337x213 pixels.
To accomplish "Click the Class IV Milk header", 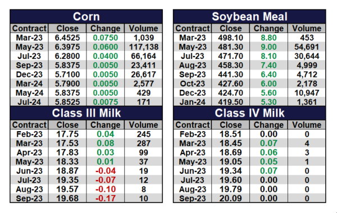I will pyautogui.click(x=249, y=113).
